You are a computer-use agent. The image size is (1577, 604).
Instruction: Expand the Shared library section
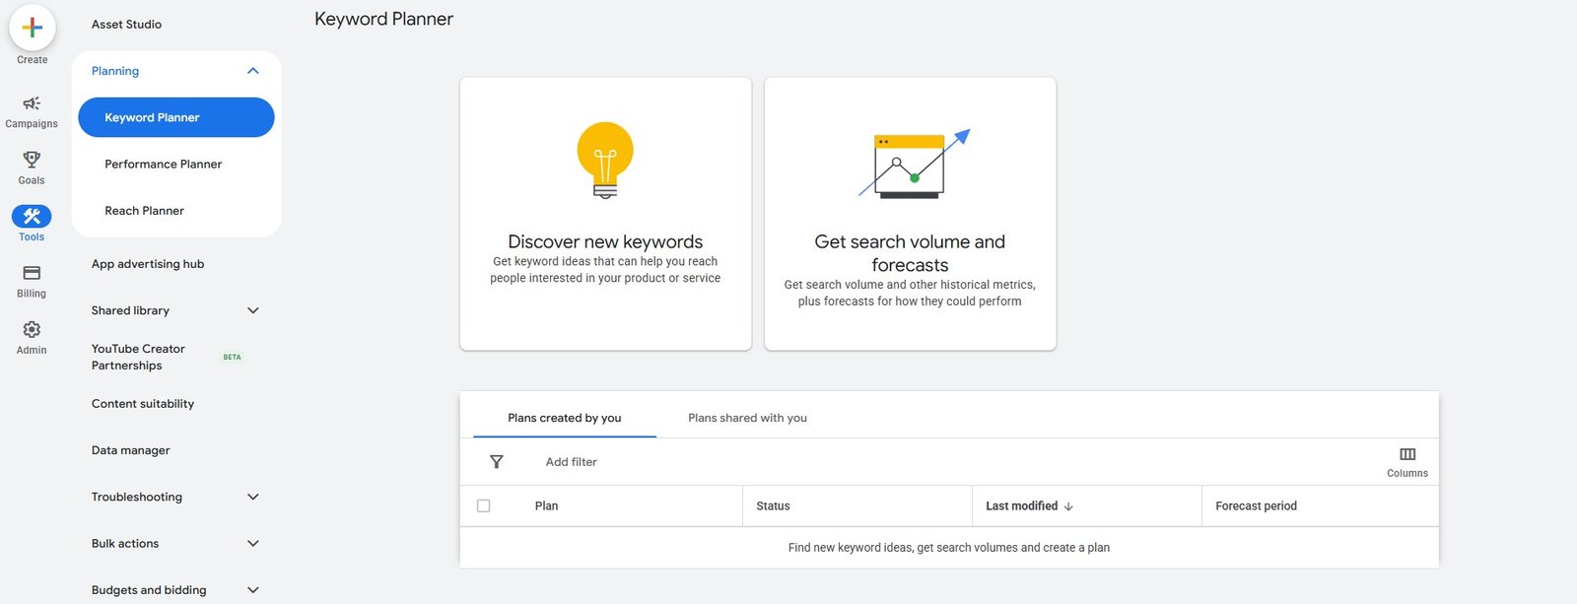click(253, 310)
